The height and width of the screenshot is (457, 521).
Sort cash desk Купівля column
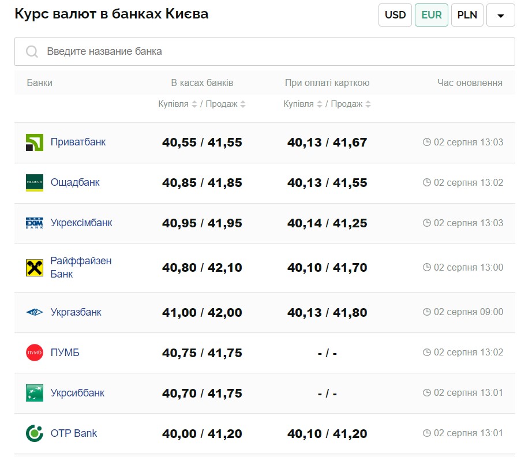click(x=194, y=104)
